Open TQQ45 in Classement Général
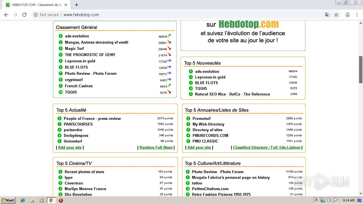The width and height of the screenshot is (363, 204). (71, 92)
